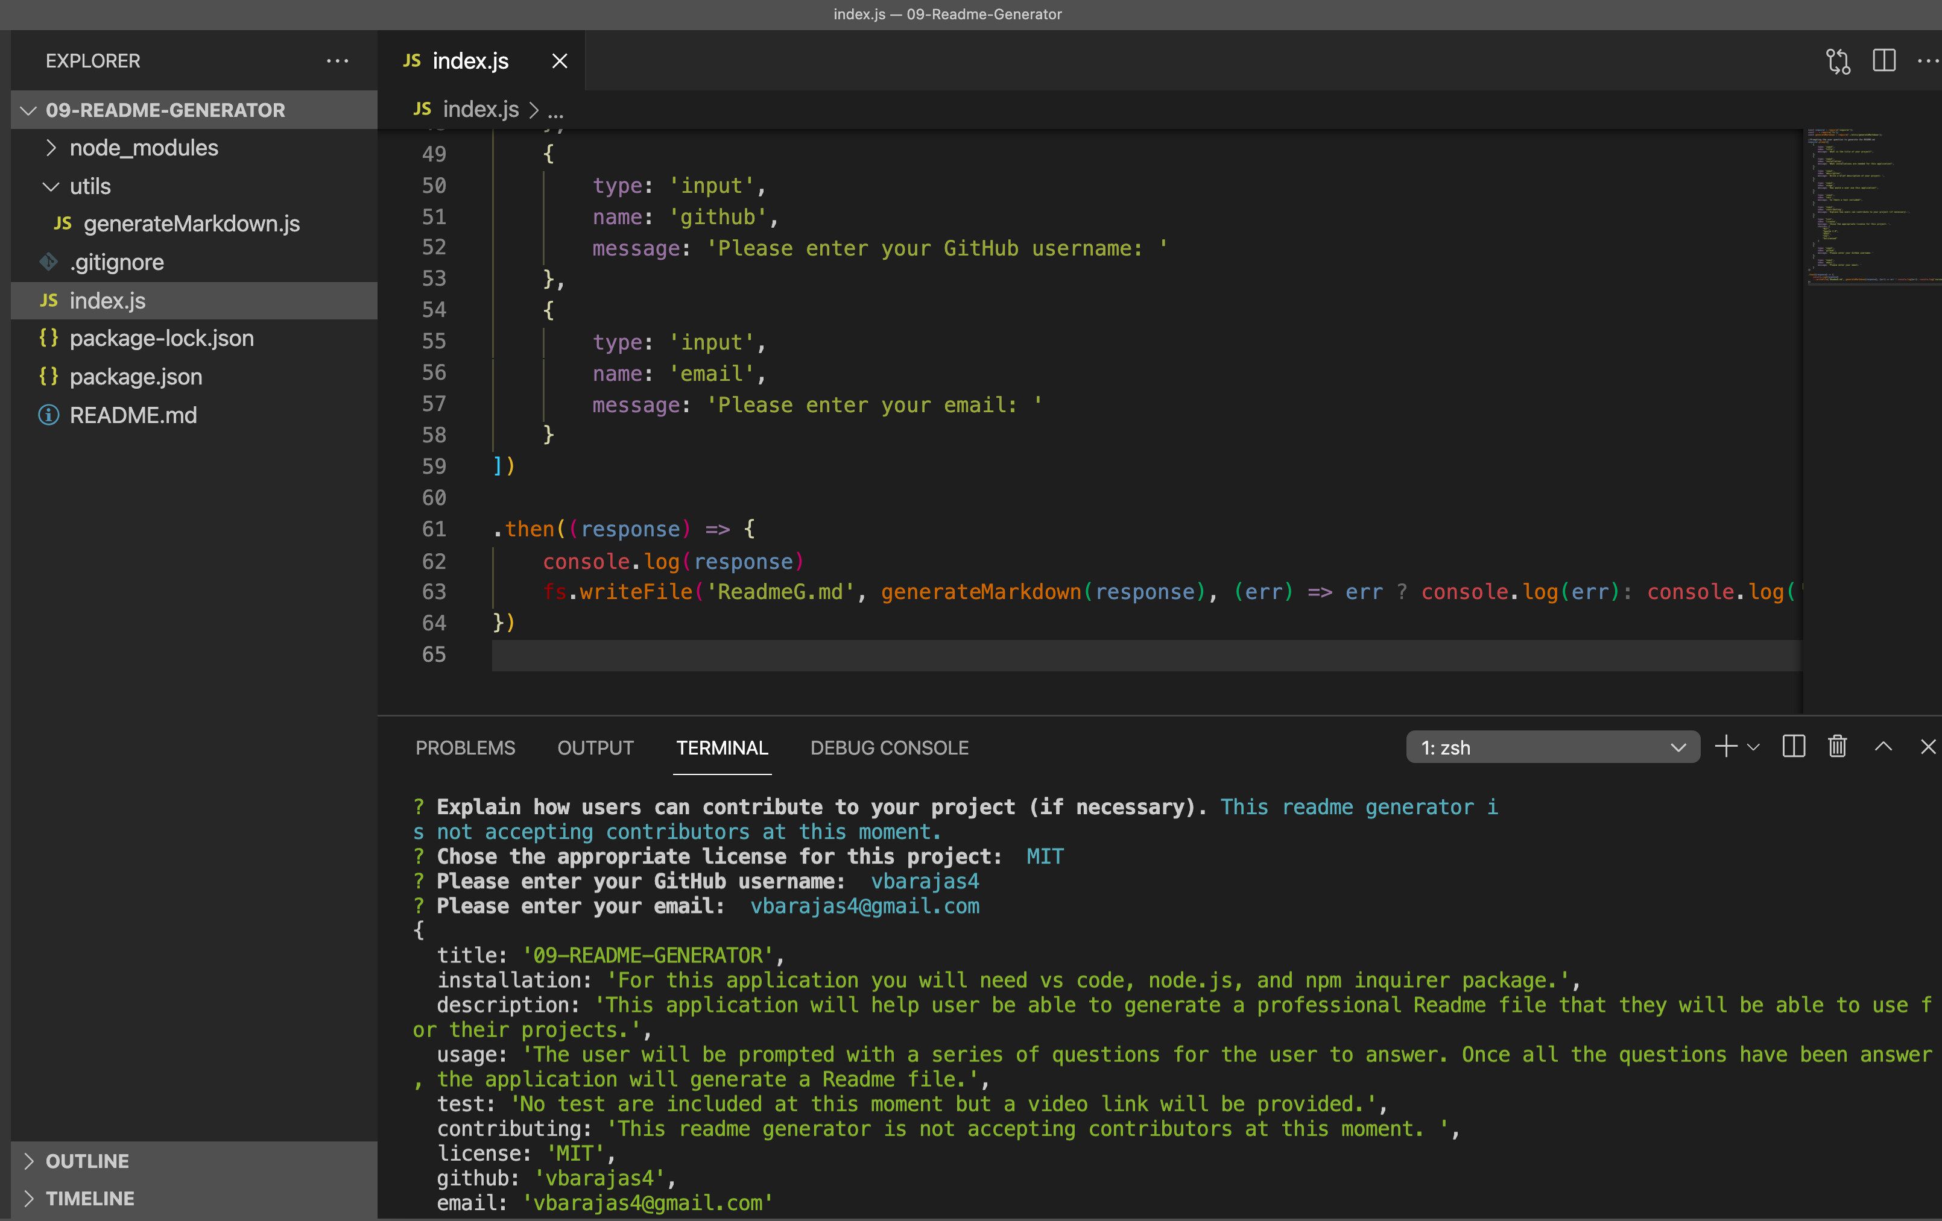Select README.md in the Explorer
This screenshot has height=1221, width=1942.
coord(133,415)
